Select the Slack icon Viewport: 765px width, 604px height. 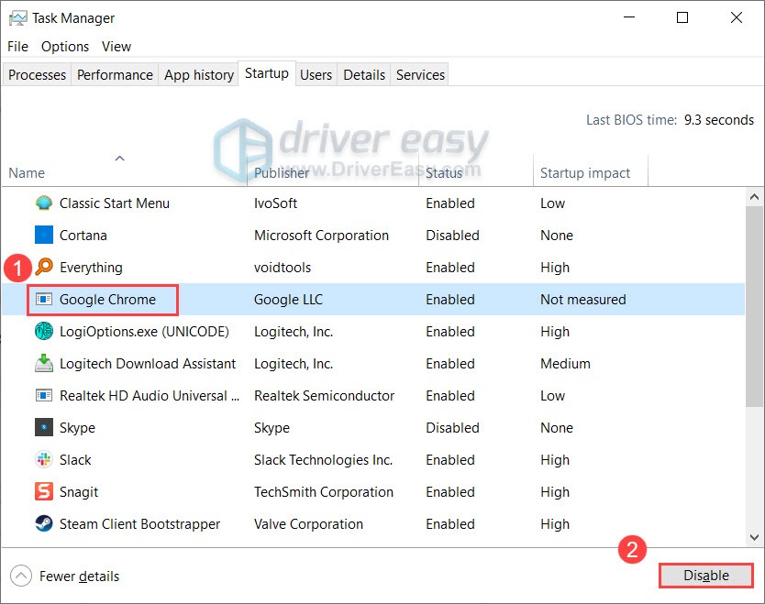pyautogui.click(x=43, y=459)
